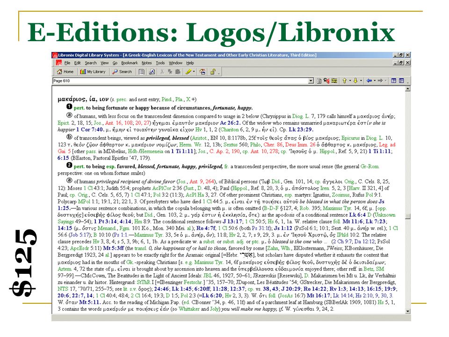
Task: Click the Libronix logo icon in menu bar
Action: (59, 63)
